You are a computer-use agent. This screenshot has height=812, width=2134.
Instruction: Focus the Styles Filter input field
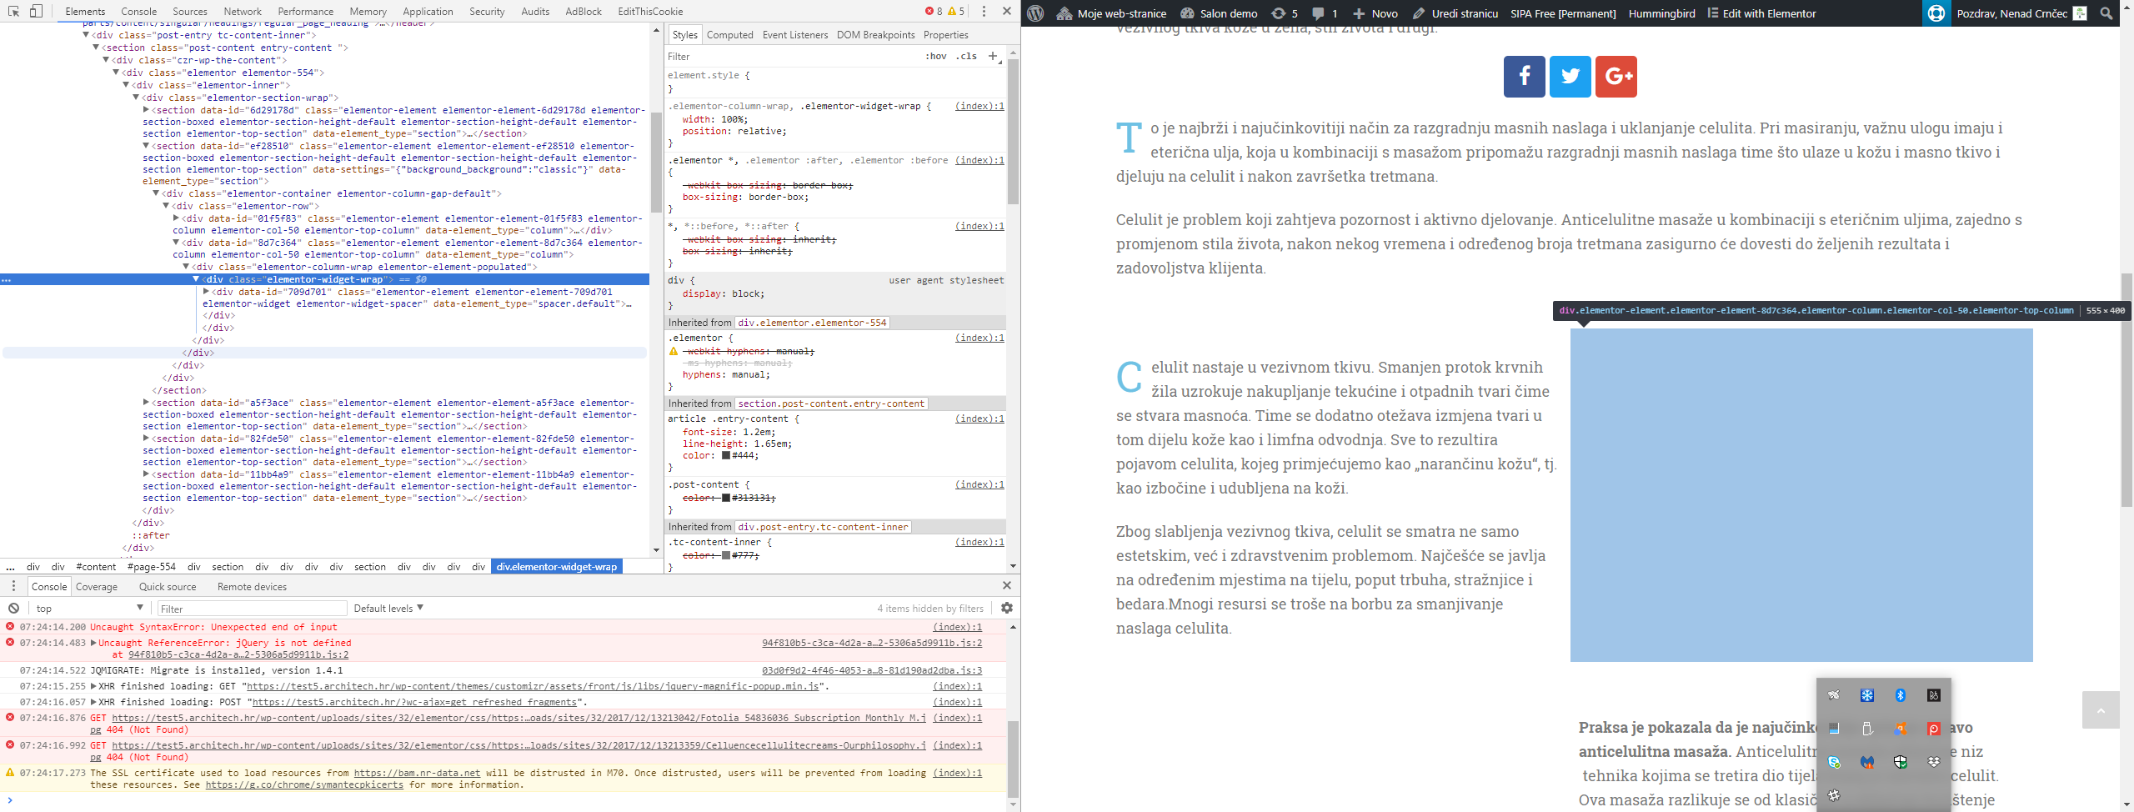[792, 56]
